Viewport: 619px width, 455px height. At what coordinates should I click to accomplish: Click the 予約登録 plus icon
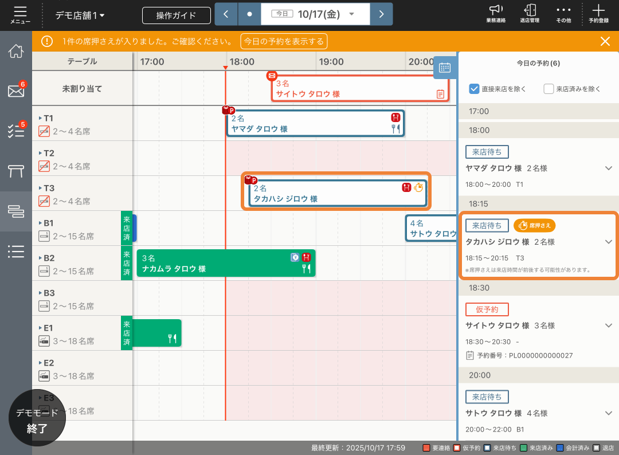coord(598,14)
